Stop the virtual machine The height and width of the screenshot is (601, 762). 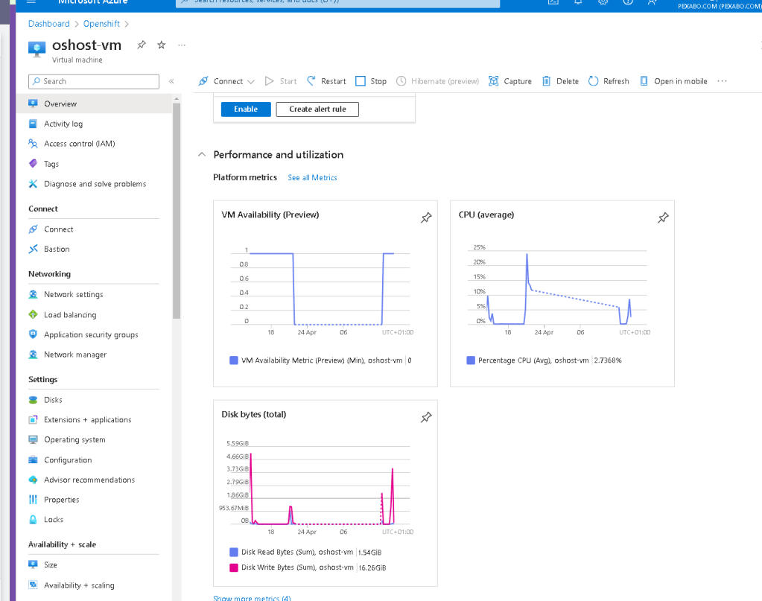coord(371,81)
